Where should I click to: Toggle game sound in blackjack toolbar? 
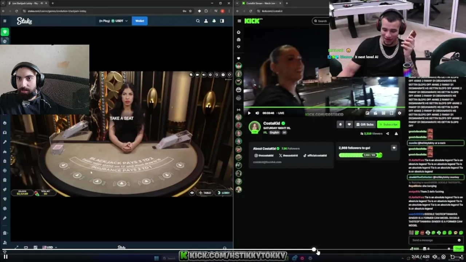tap(204, 75)
